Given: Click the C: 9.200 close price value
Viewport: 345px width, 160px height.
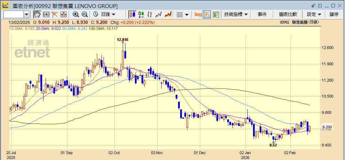Looking at the screenshot, I should tap(99, 22).
